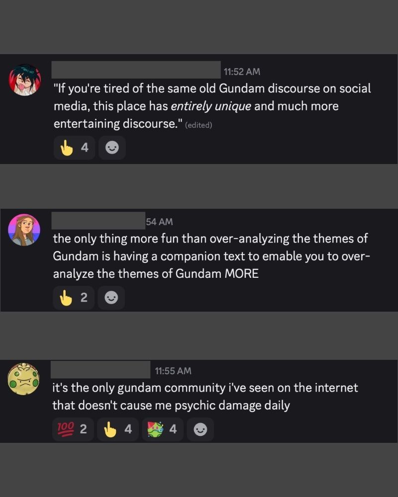This screenshot has width=398, height=497.
Task: Add a reaction to the over-analyzing themes message
Action: pos(111,298)
